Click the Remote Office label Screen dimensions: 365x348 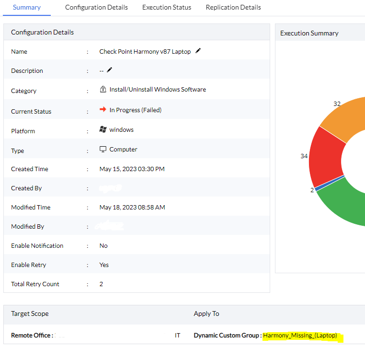pos(32,336)
